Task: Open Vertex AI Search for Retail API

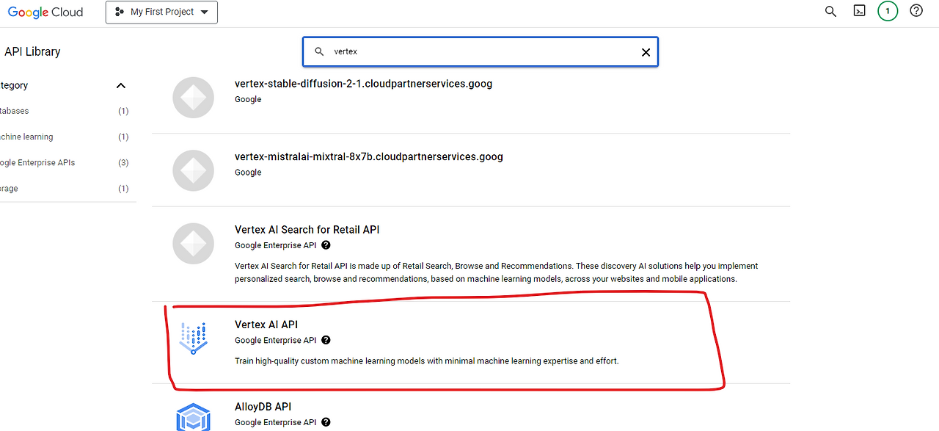Action: (307, 230)
